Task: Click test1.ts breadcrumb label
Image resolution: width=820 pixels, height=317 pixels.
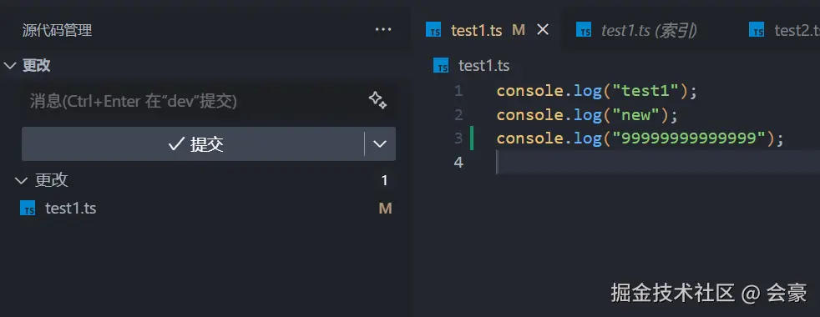Action: [x=483, y=67]
